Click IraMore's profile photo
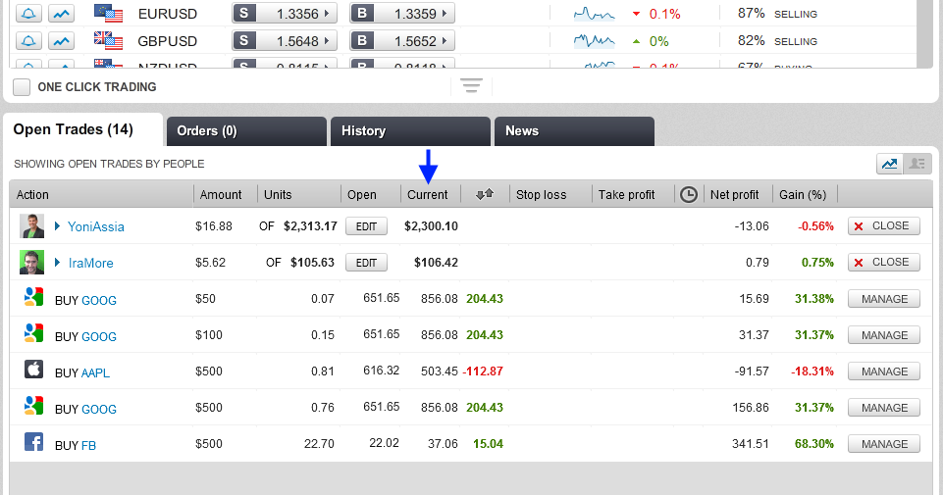The height and width of the screenshot is (495, 943). click(31, 263)
